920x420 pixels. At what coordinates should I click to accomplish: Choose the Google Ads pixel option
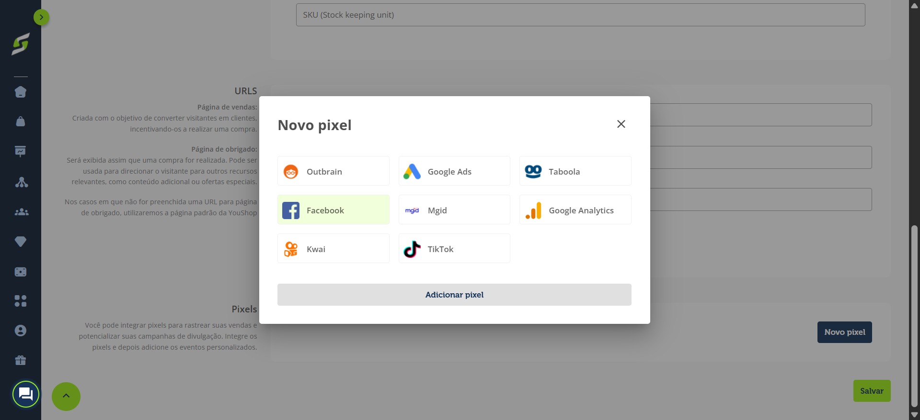(x=454, y=171)
